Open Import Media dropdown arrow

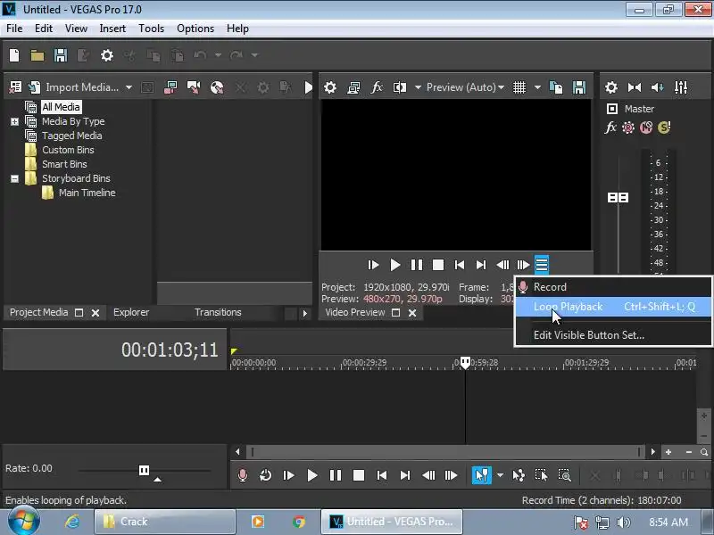(129, 87)
